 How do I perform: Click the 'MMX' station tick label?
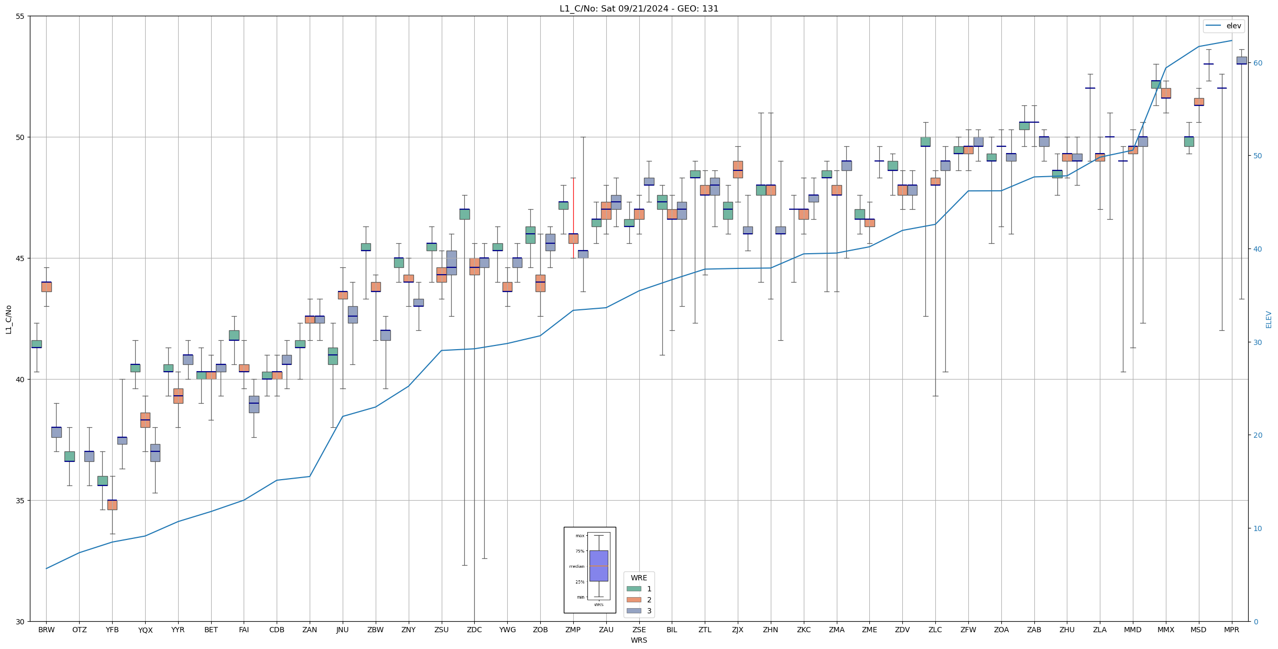(x=1166, y=630)
